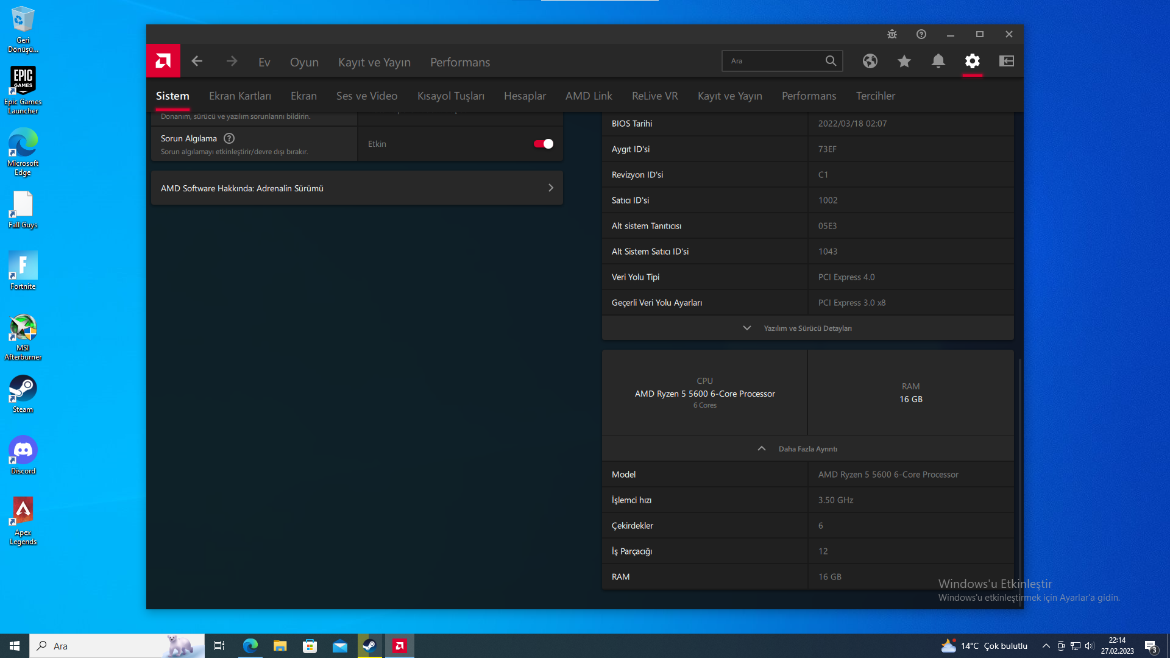Switch to Ekran Kartları tab
The height and width of the screenshot is (658, 1170).
click(240, 96)
